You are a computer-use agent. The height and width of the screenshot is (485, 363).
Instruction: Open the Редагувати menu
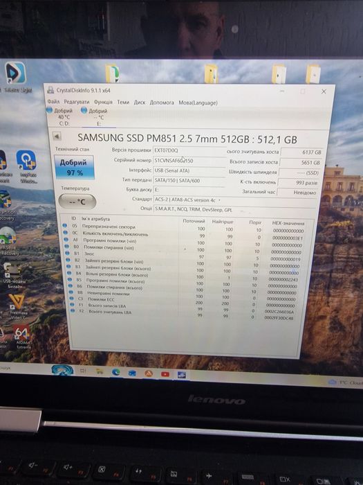point(77,101)
